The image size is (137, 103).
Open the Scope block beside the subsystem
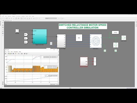click(x=95, y=61)
